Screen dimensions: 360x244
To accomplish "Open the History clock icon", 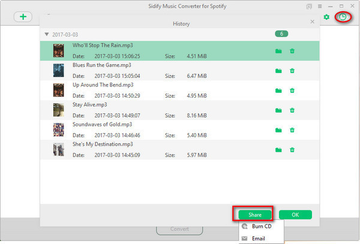I will click(343, 17).
